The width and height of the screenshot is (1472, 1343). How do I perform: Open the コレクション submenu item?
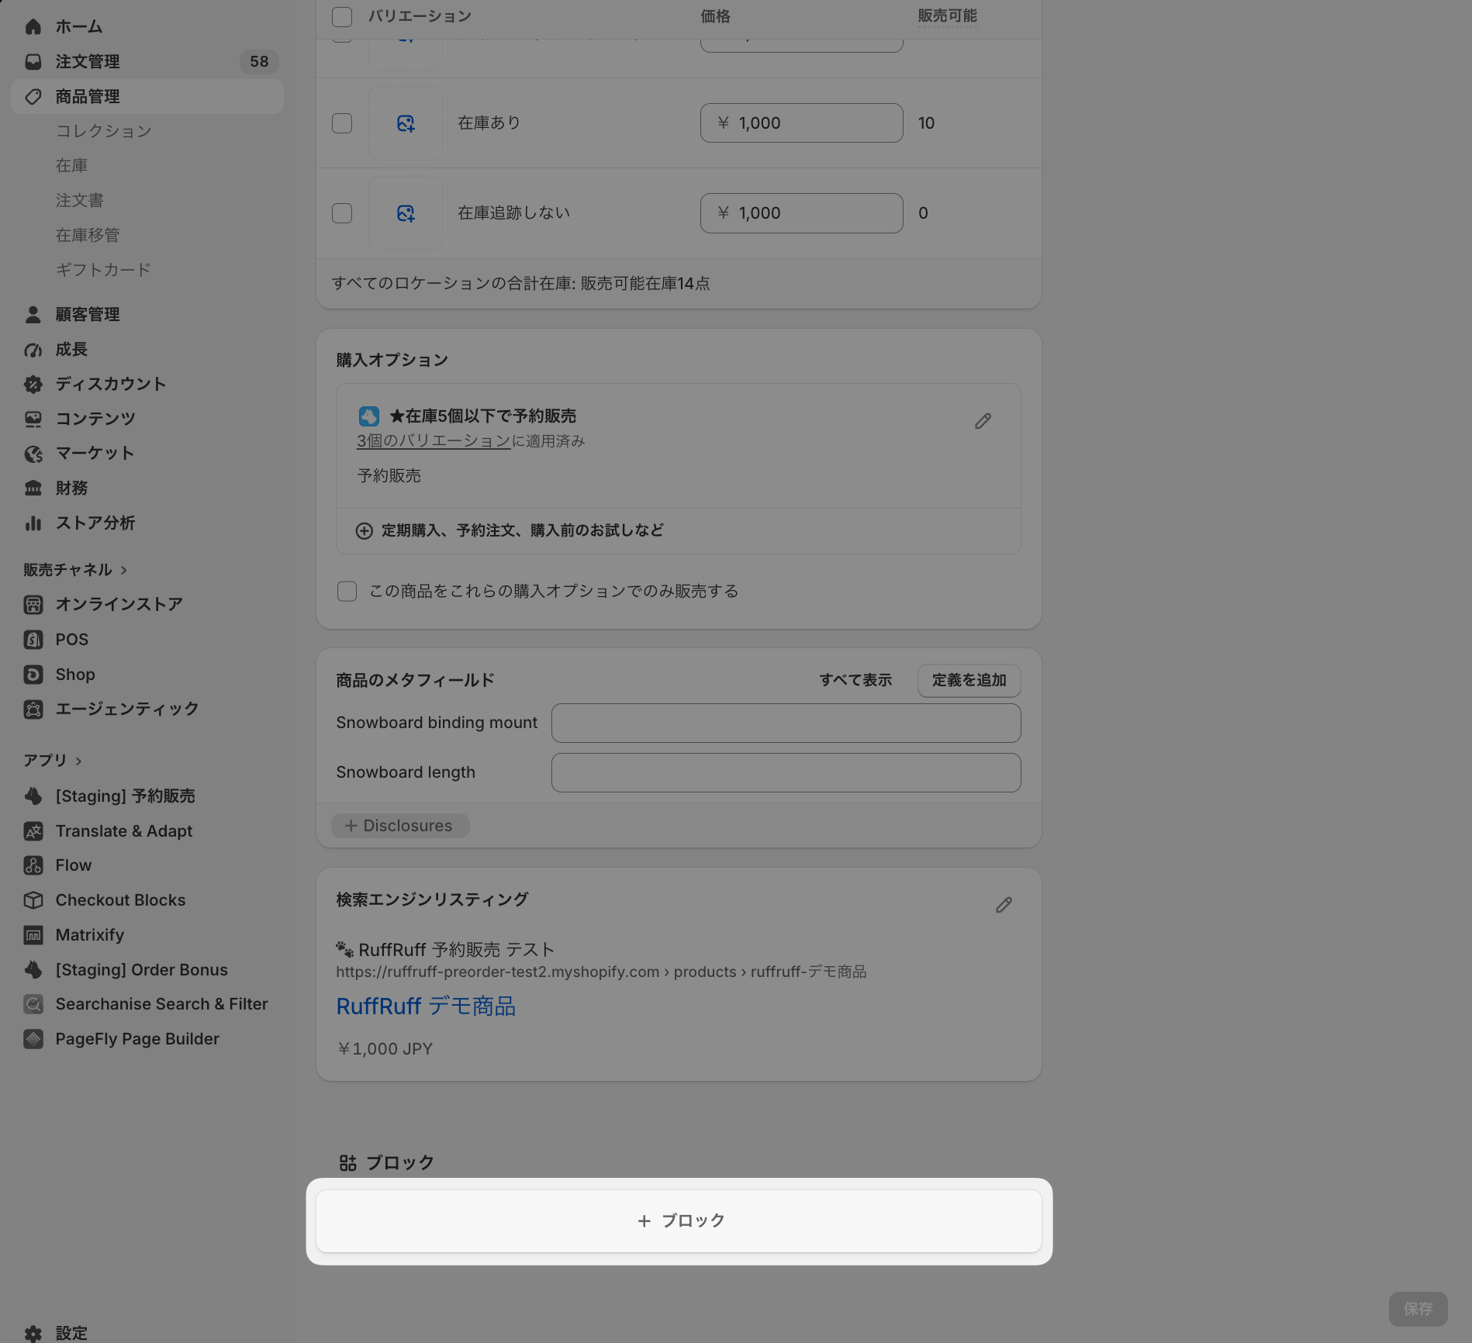point(104,131)
